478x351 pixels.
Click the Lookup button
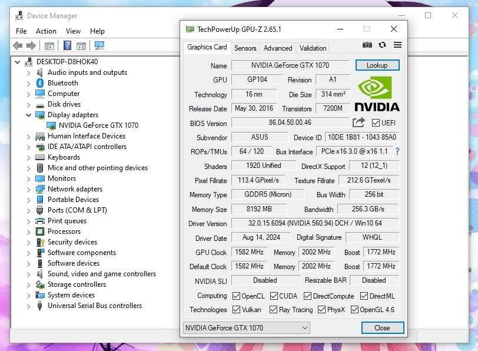point(377,65)
